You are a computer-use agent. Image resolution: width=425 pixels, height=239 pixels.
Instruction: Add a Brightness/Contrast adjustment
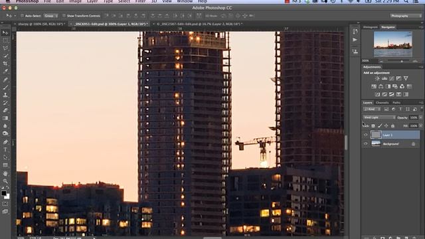point(377,78)
